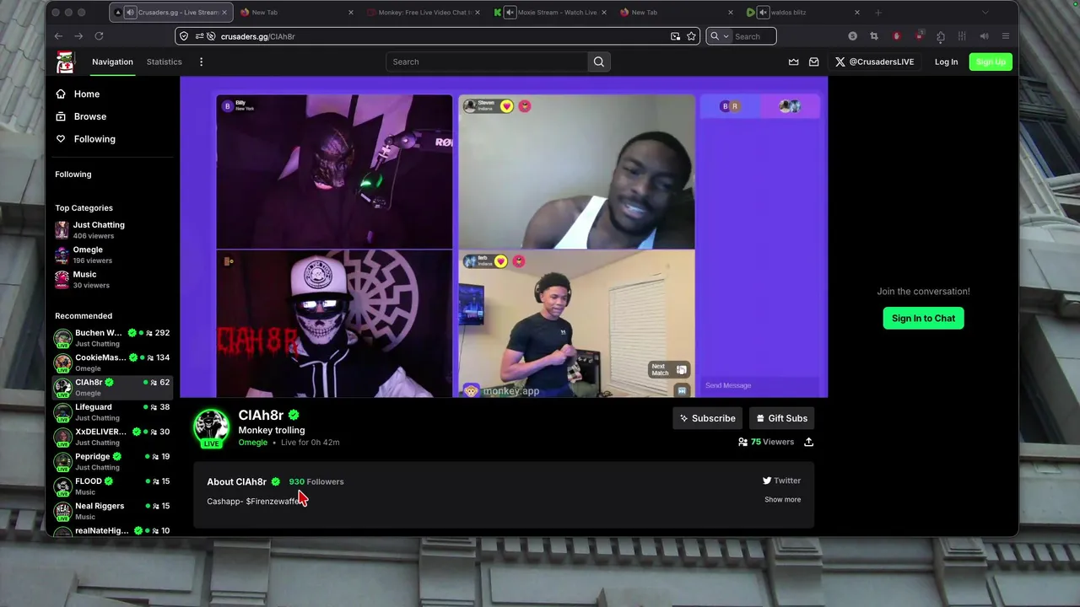The width and height of the screenshot is (1080, 607).
Task: Open the red hand blocker extension
Action: tap(896, 36)
